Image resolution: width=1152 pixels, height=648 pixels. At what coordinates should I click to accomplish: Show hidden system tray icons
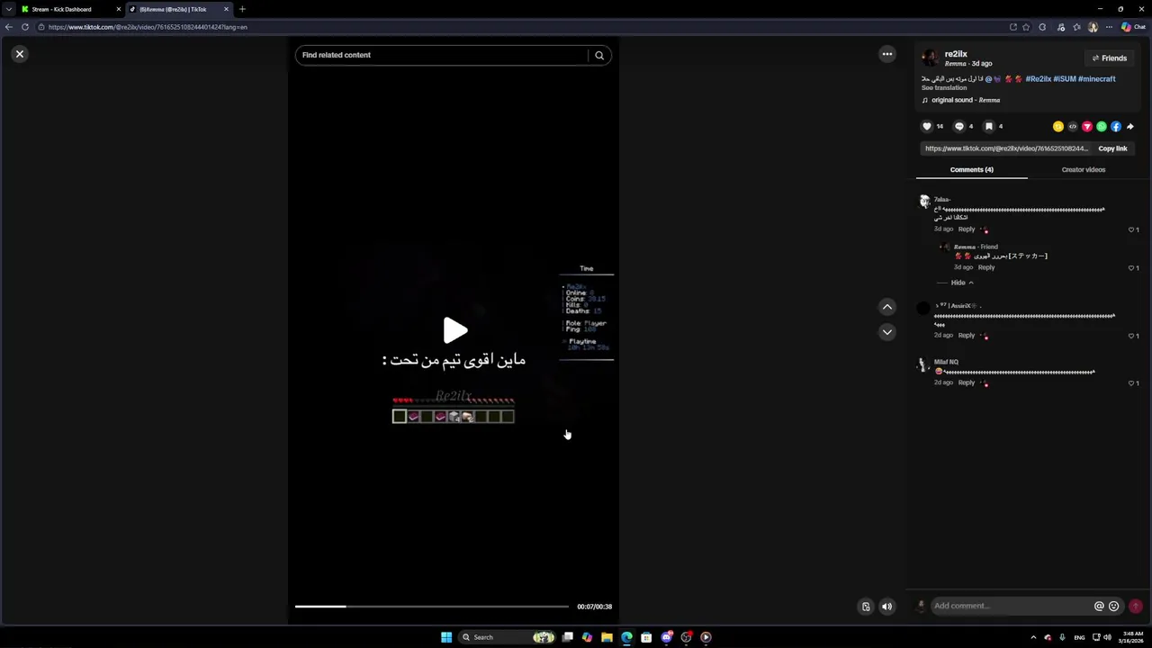[1033, 637]
